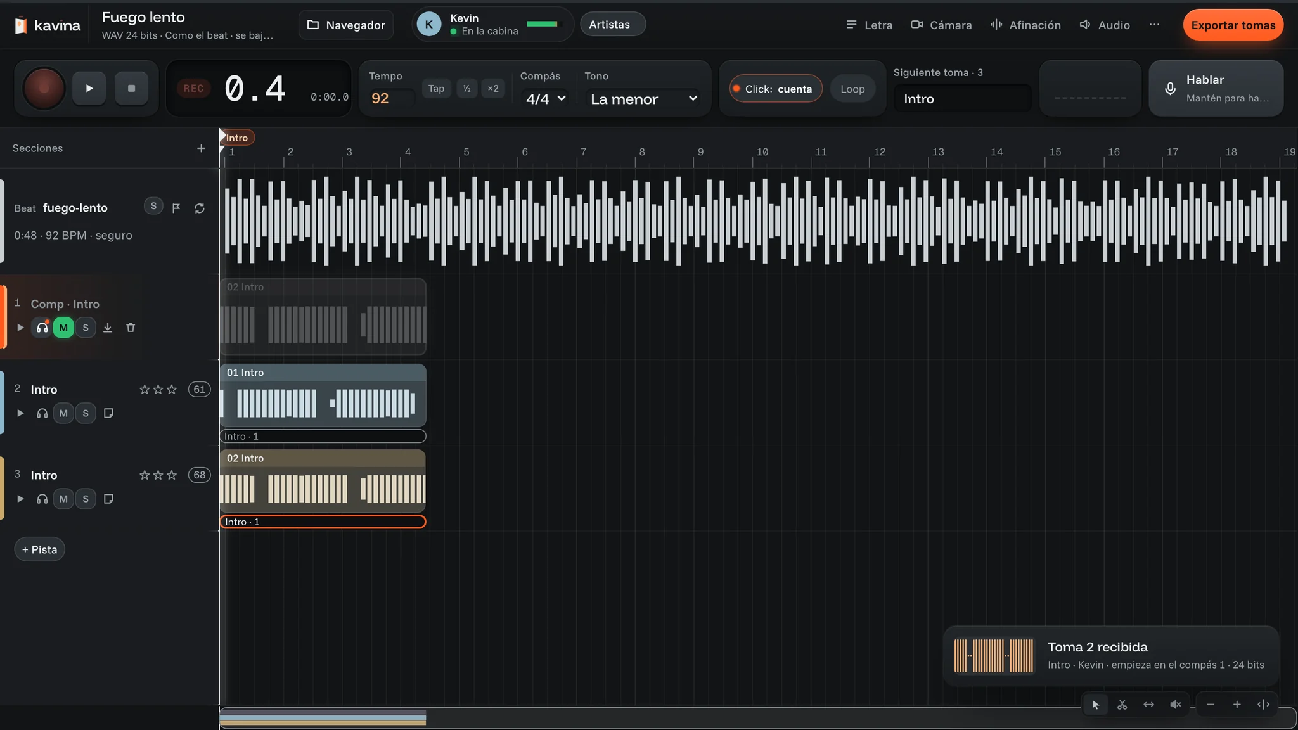
Task: Click the refresh icon on the fuego-lento beat
Action: [200, 208]
